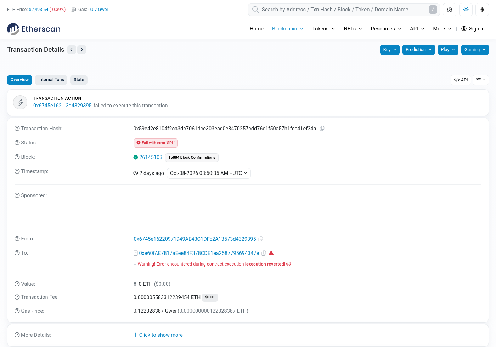
Task: Copy From address icon
Action: (x=261, y=239)
